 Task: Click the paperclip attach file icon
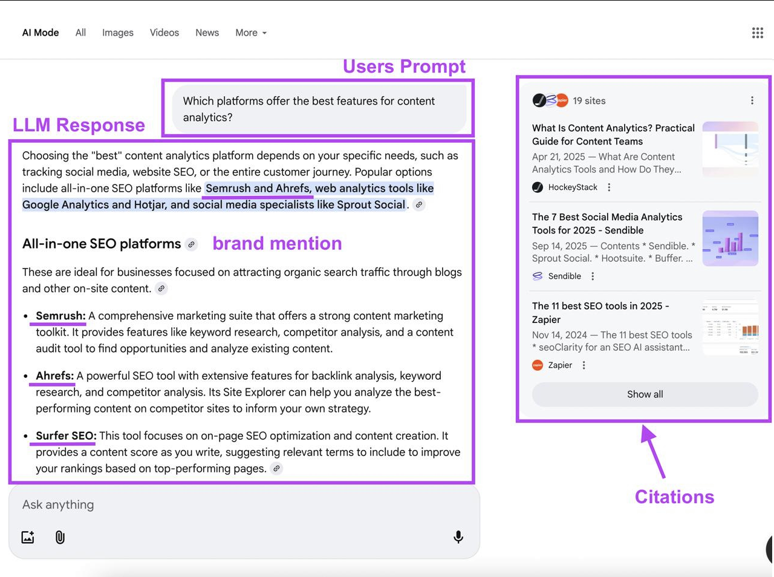(x=60, y=537)
